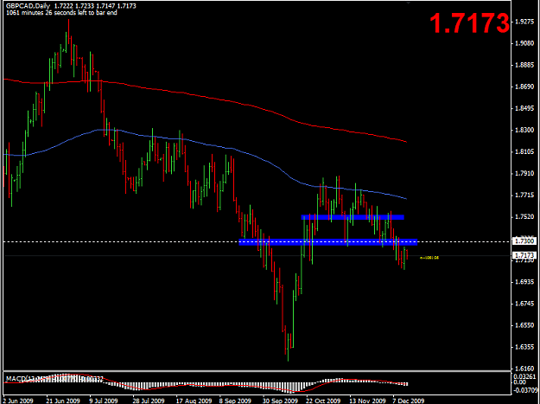The image size is (540, 404).
Task: Select the 1.6935 price axis label
Action: (x=524, y=282)
